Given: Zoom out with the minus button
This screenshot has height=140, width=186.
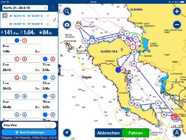Looking at the screenshot, I should (177, 25).
